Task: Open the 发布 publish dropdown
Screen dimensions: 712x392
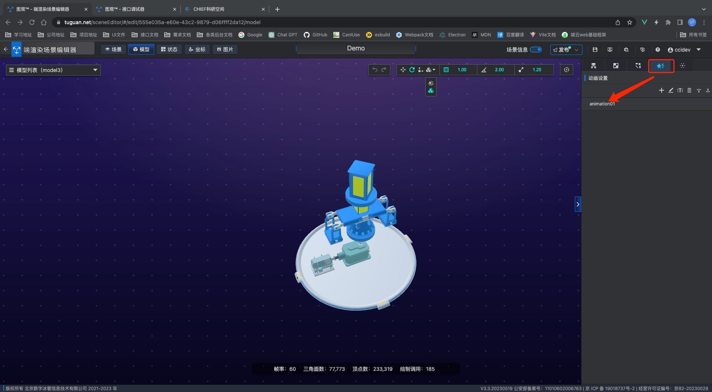Action: (x=566, y=50)
